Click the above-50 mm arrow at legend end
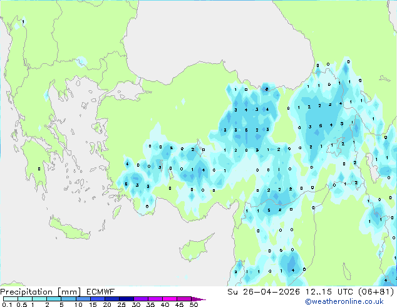 click(x=198, y=299)
